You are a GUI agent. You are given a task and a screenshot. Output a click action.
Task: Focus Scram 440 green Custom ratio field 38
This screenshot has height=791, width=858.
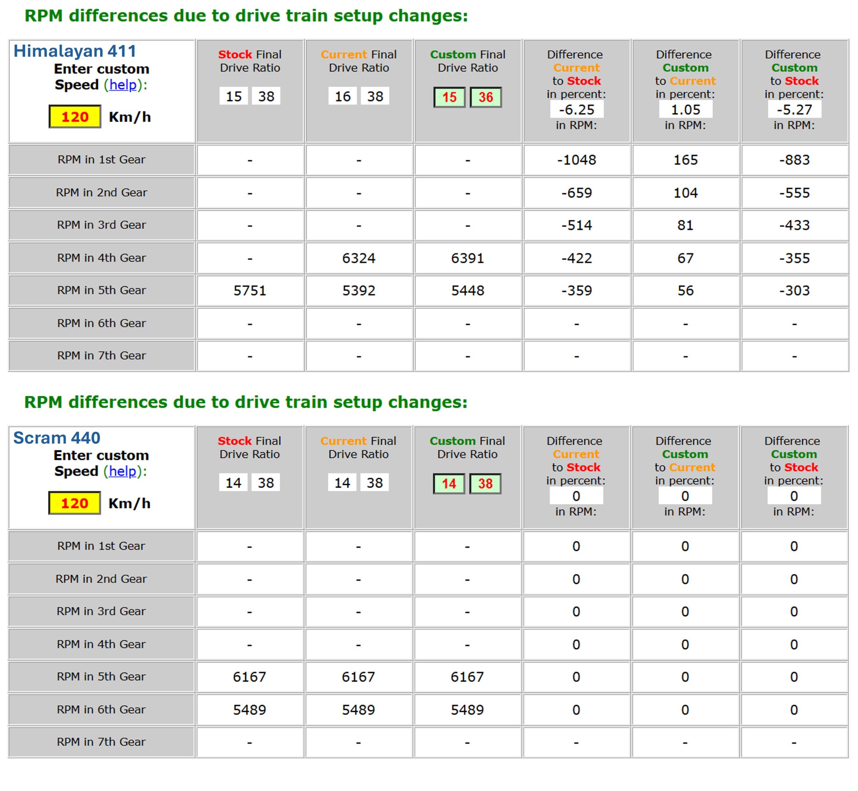485,484
